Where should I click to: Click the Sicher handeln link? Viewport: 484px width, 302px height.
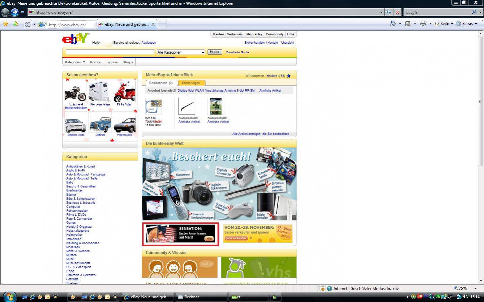click(x=255, y=43)
